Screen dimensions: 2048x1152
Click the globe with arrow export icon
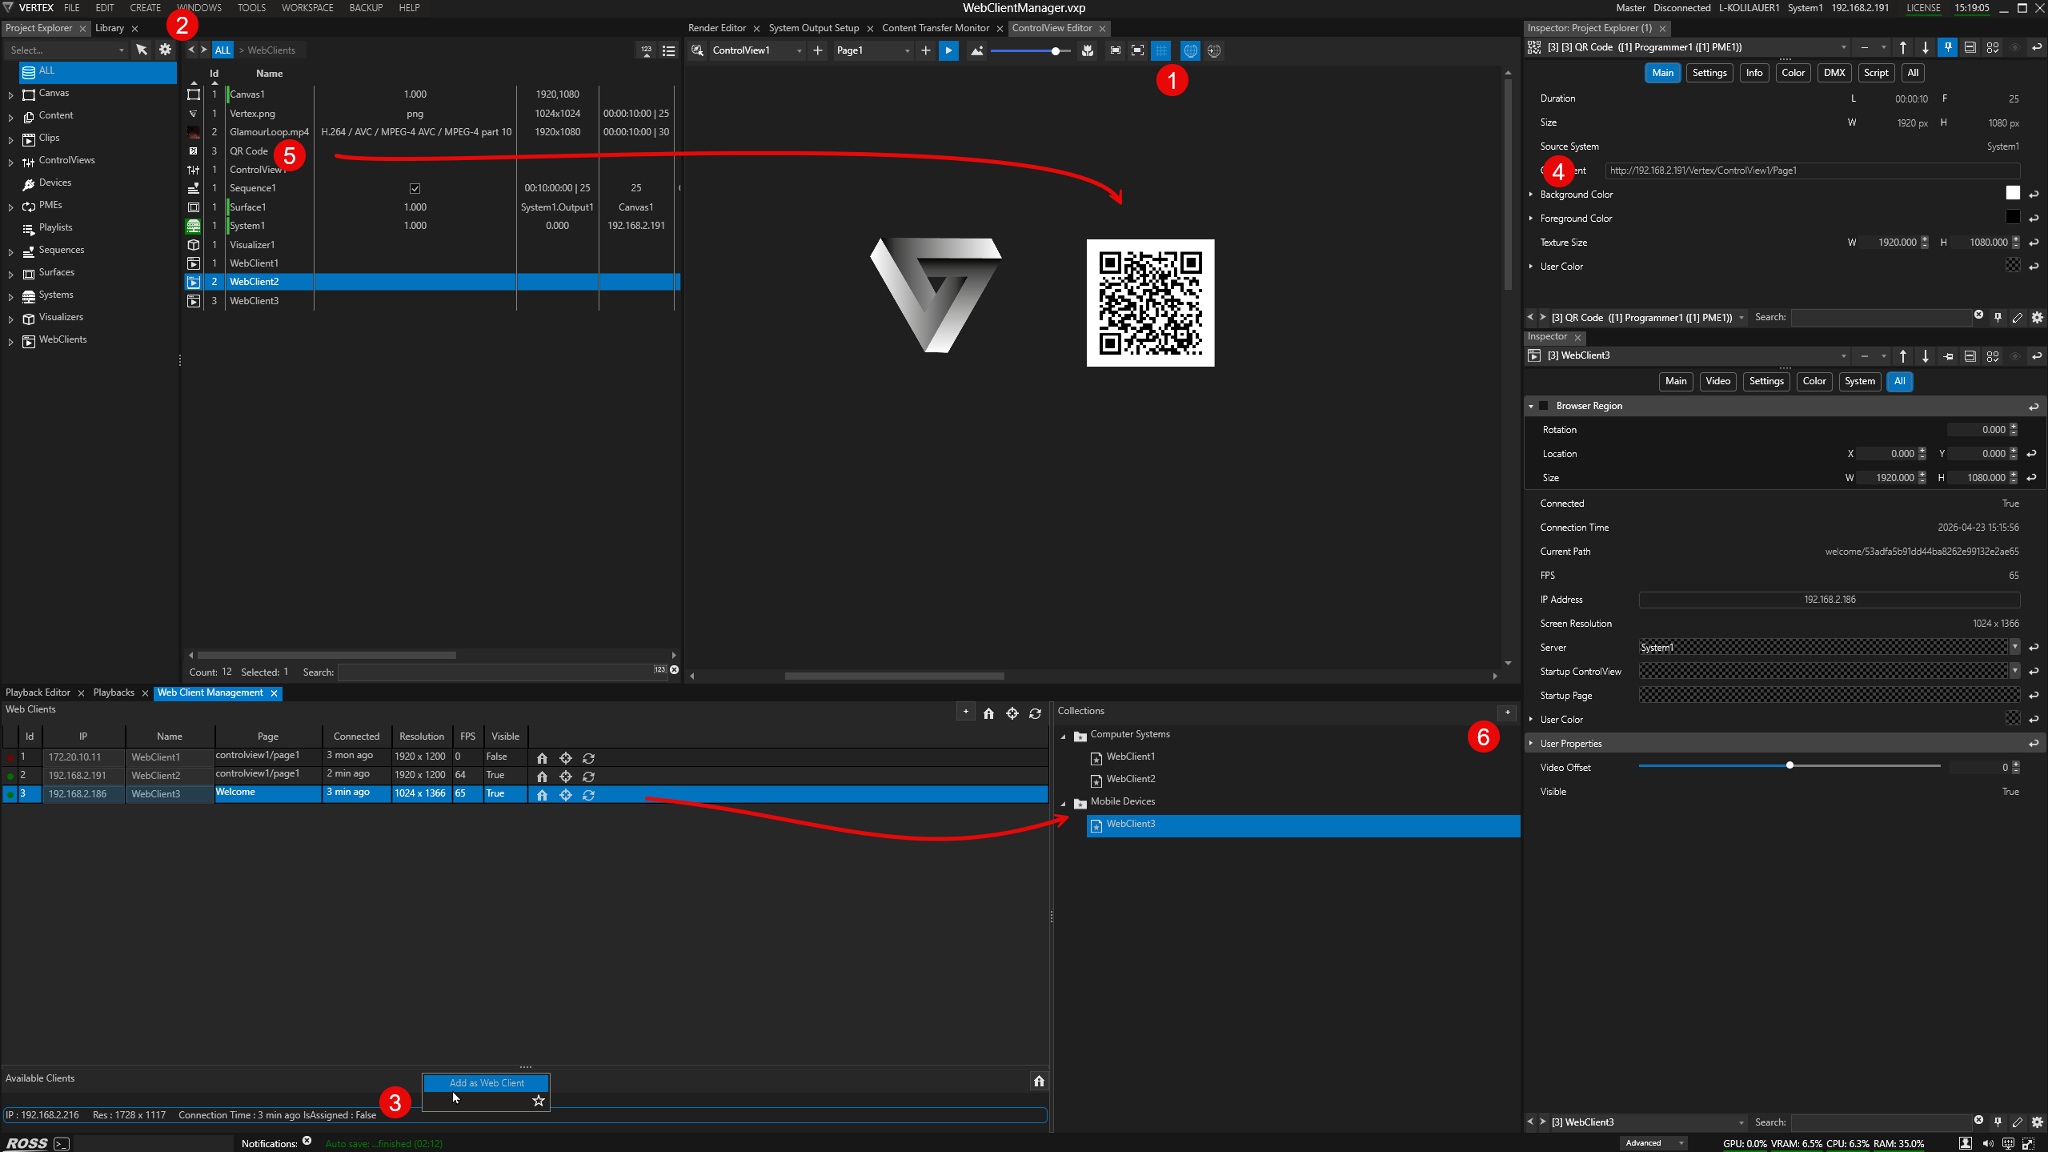[x=1214, y=50]
